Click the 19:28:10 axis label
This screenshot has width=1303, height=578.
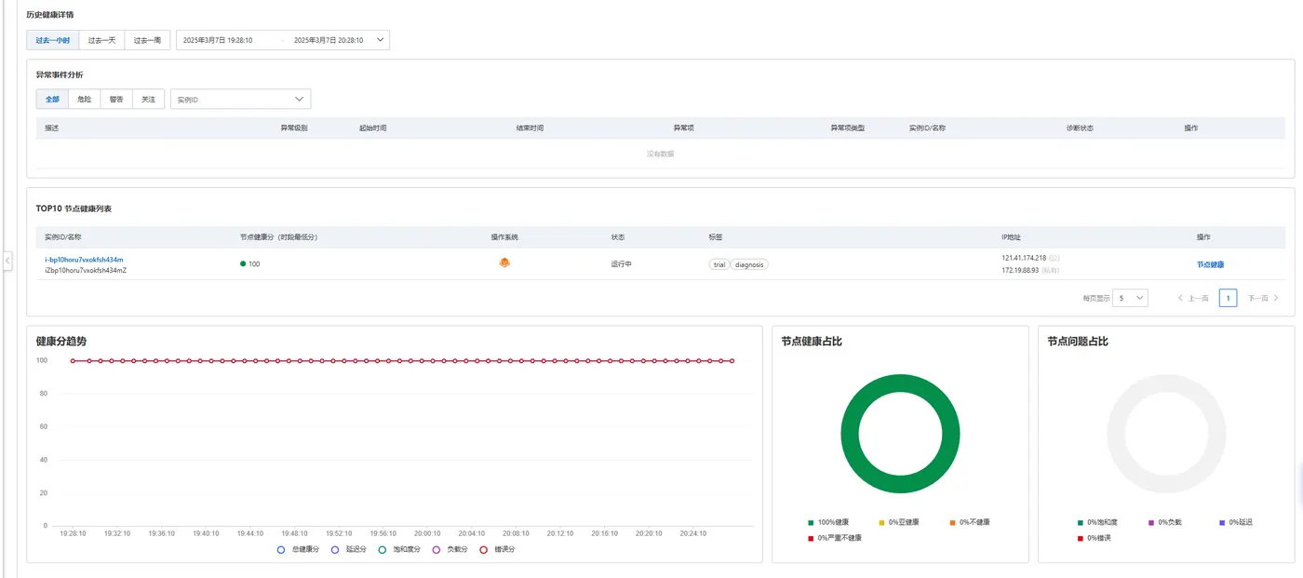[74, 533]
